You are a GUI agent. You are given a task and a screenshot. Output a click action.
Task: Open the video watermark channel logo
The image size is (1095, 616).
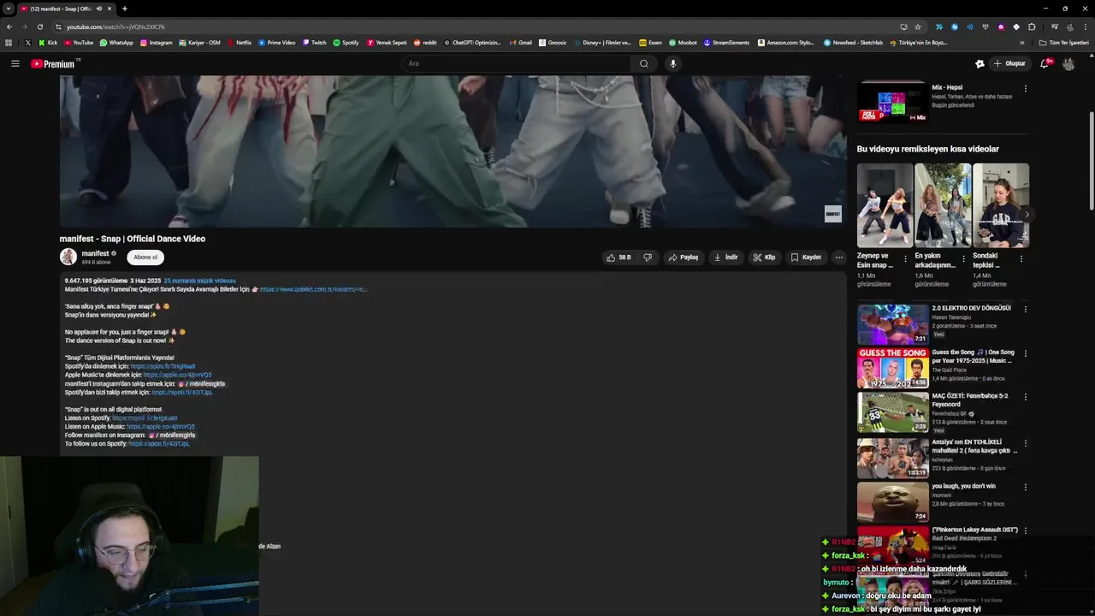pyautogui.click(x=832, y=214)
